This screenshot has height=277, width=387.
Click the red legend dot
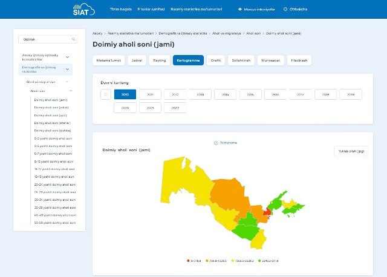(x=188, y=261)
